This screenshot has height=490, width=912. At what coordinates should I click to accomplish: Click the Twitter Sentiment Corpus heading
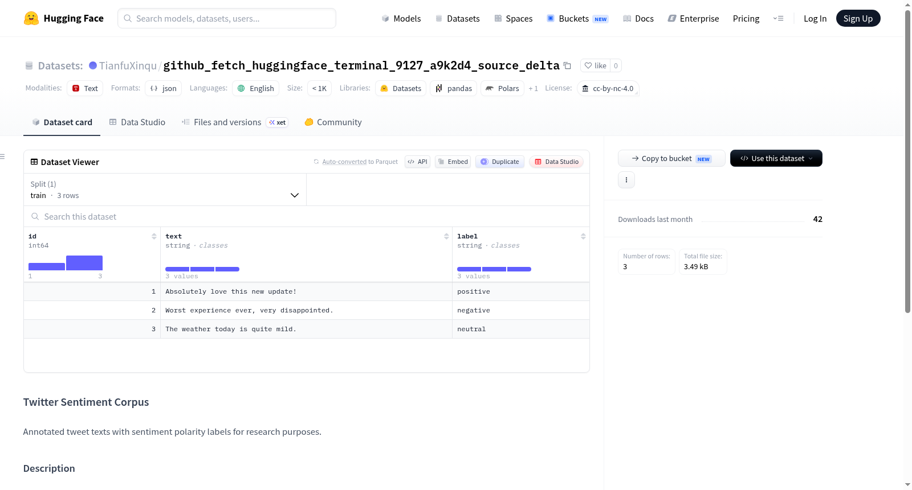coord(86,402)
